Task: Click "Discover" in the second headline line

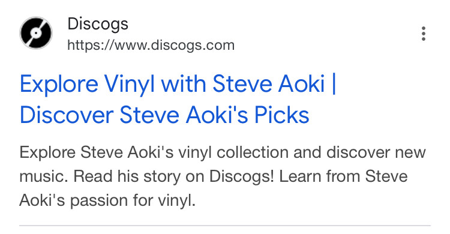Action: click(67, 115)
